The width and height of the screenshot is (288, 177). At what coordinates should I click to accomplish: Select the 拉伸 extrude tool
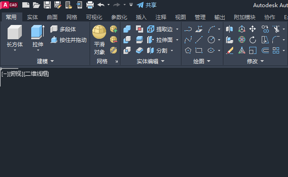pyautogui.click(x=38, y=36)
